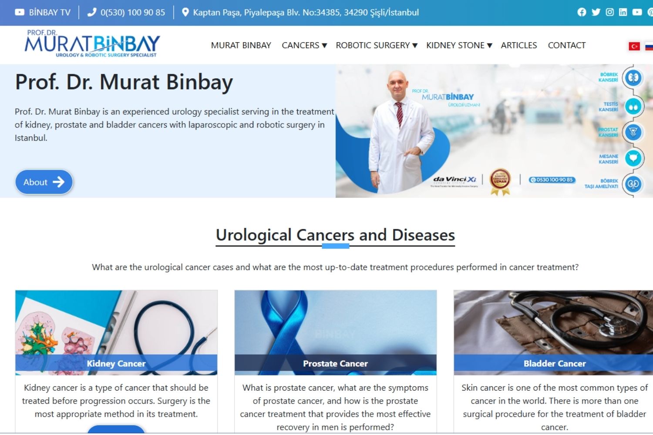This screenshot has height=435, width=653.
Task: Go to the ARTICLES menu item
Action: [x=518, y=45]
